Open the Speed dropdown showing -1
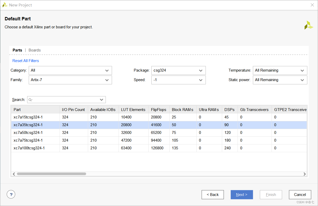This screenshot has height=206, width=318. click(x=179, y=80)
